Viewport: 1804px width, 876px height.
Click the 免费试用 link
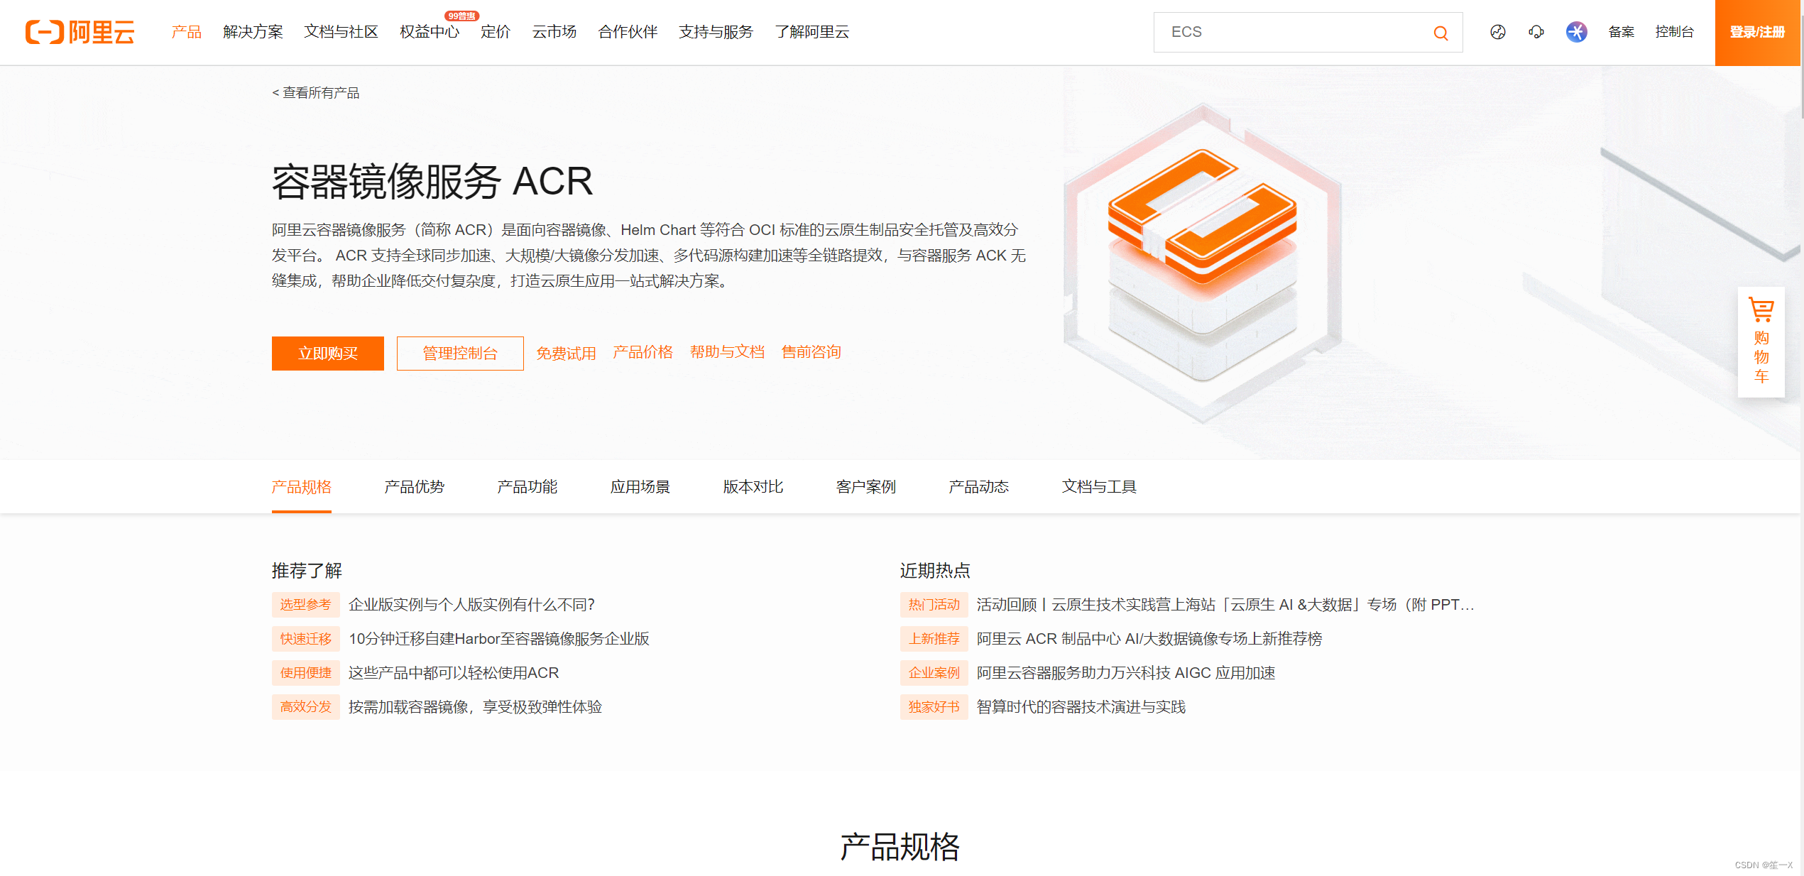click(x=566, y=353)
